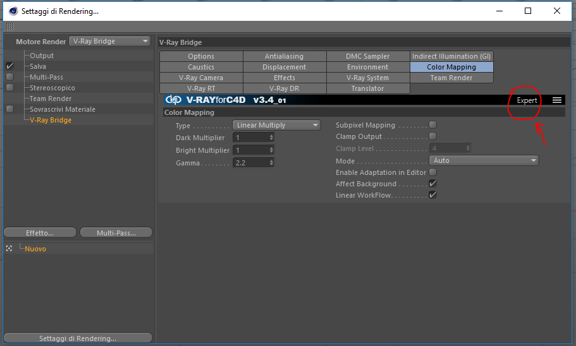The height and width of the screenshot is (346, 576).
Task: Click the Cinema 4D icon in title bar
Action: (13, 11)
